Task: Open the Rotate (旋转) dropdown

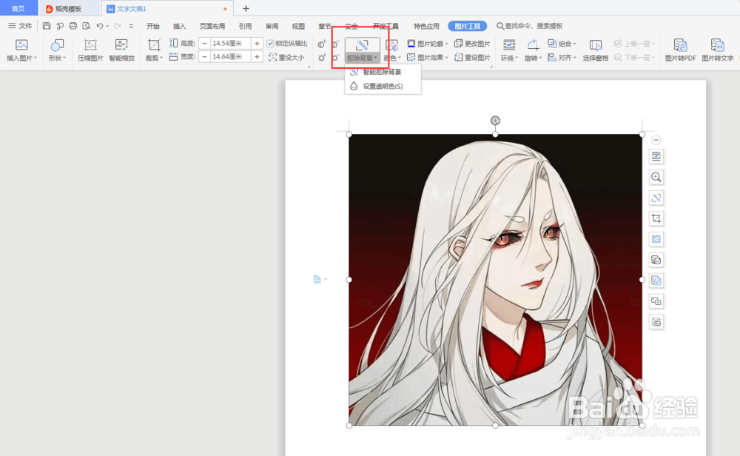Action: click(x=533, y=50)
